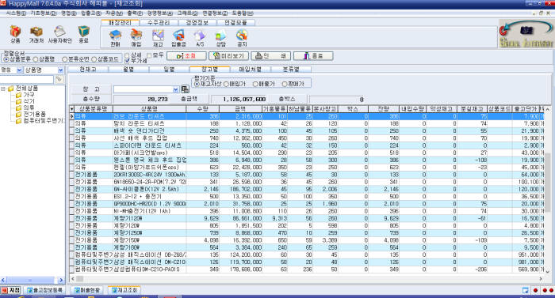Select 판매가 valuation radio

(x=285, y=84)
